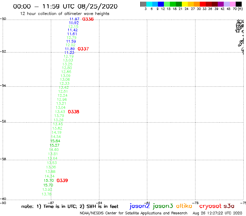Screen dimensions: 246x216
Task: Click the value 12.79
Action: pyautogui.click(x=71, y=38)
